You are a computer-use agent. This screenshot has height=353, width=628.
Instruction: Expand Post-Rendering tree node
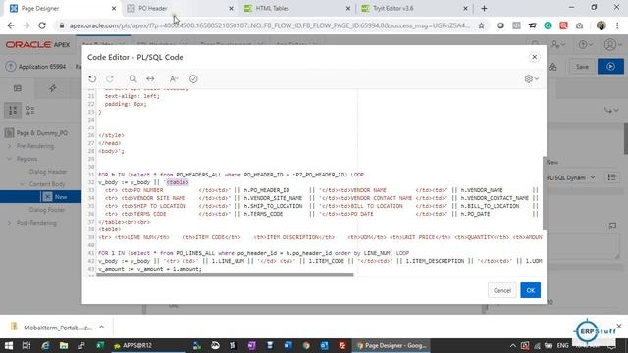10,223
